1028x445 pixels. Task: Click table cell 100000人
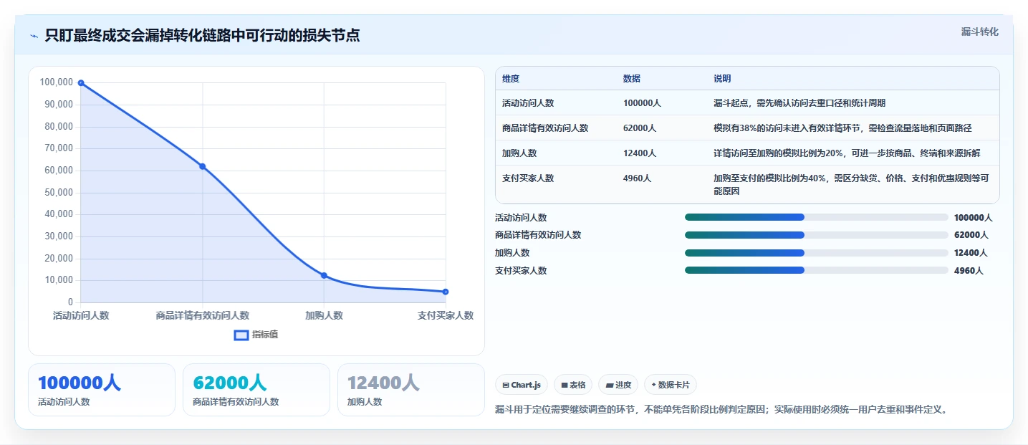tap(642, 103)
